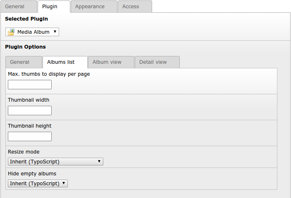The width and height of the screenshot is (291, 198).
Task: Click the Max. thumbs to display label
Action: [x=49, y=74]
